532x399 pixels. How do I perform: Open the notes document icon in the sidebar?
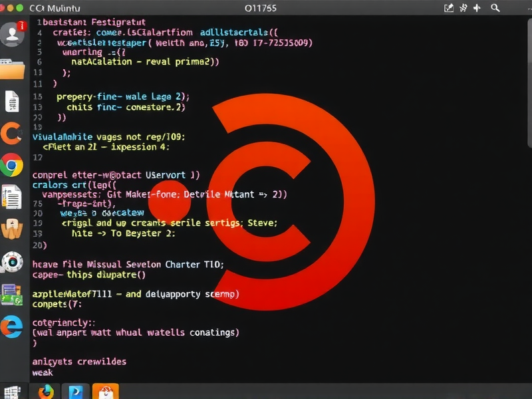pos(12,101)
